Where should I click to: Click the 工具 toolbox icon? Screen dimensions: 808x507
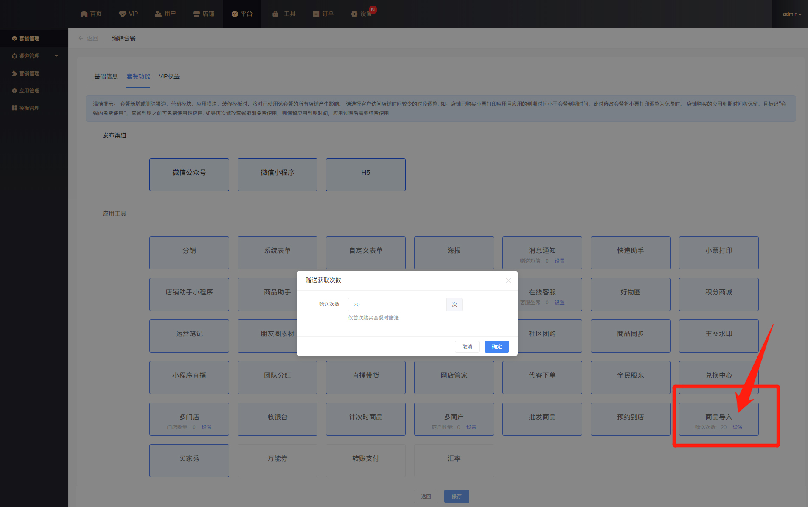275,14
